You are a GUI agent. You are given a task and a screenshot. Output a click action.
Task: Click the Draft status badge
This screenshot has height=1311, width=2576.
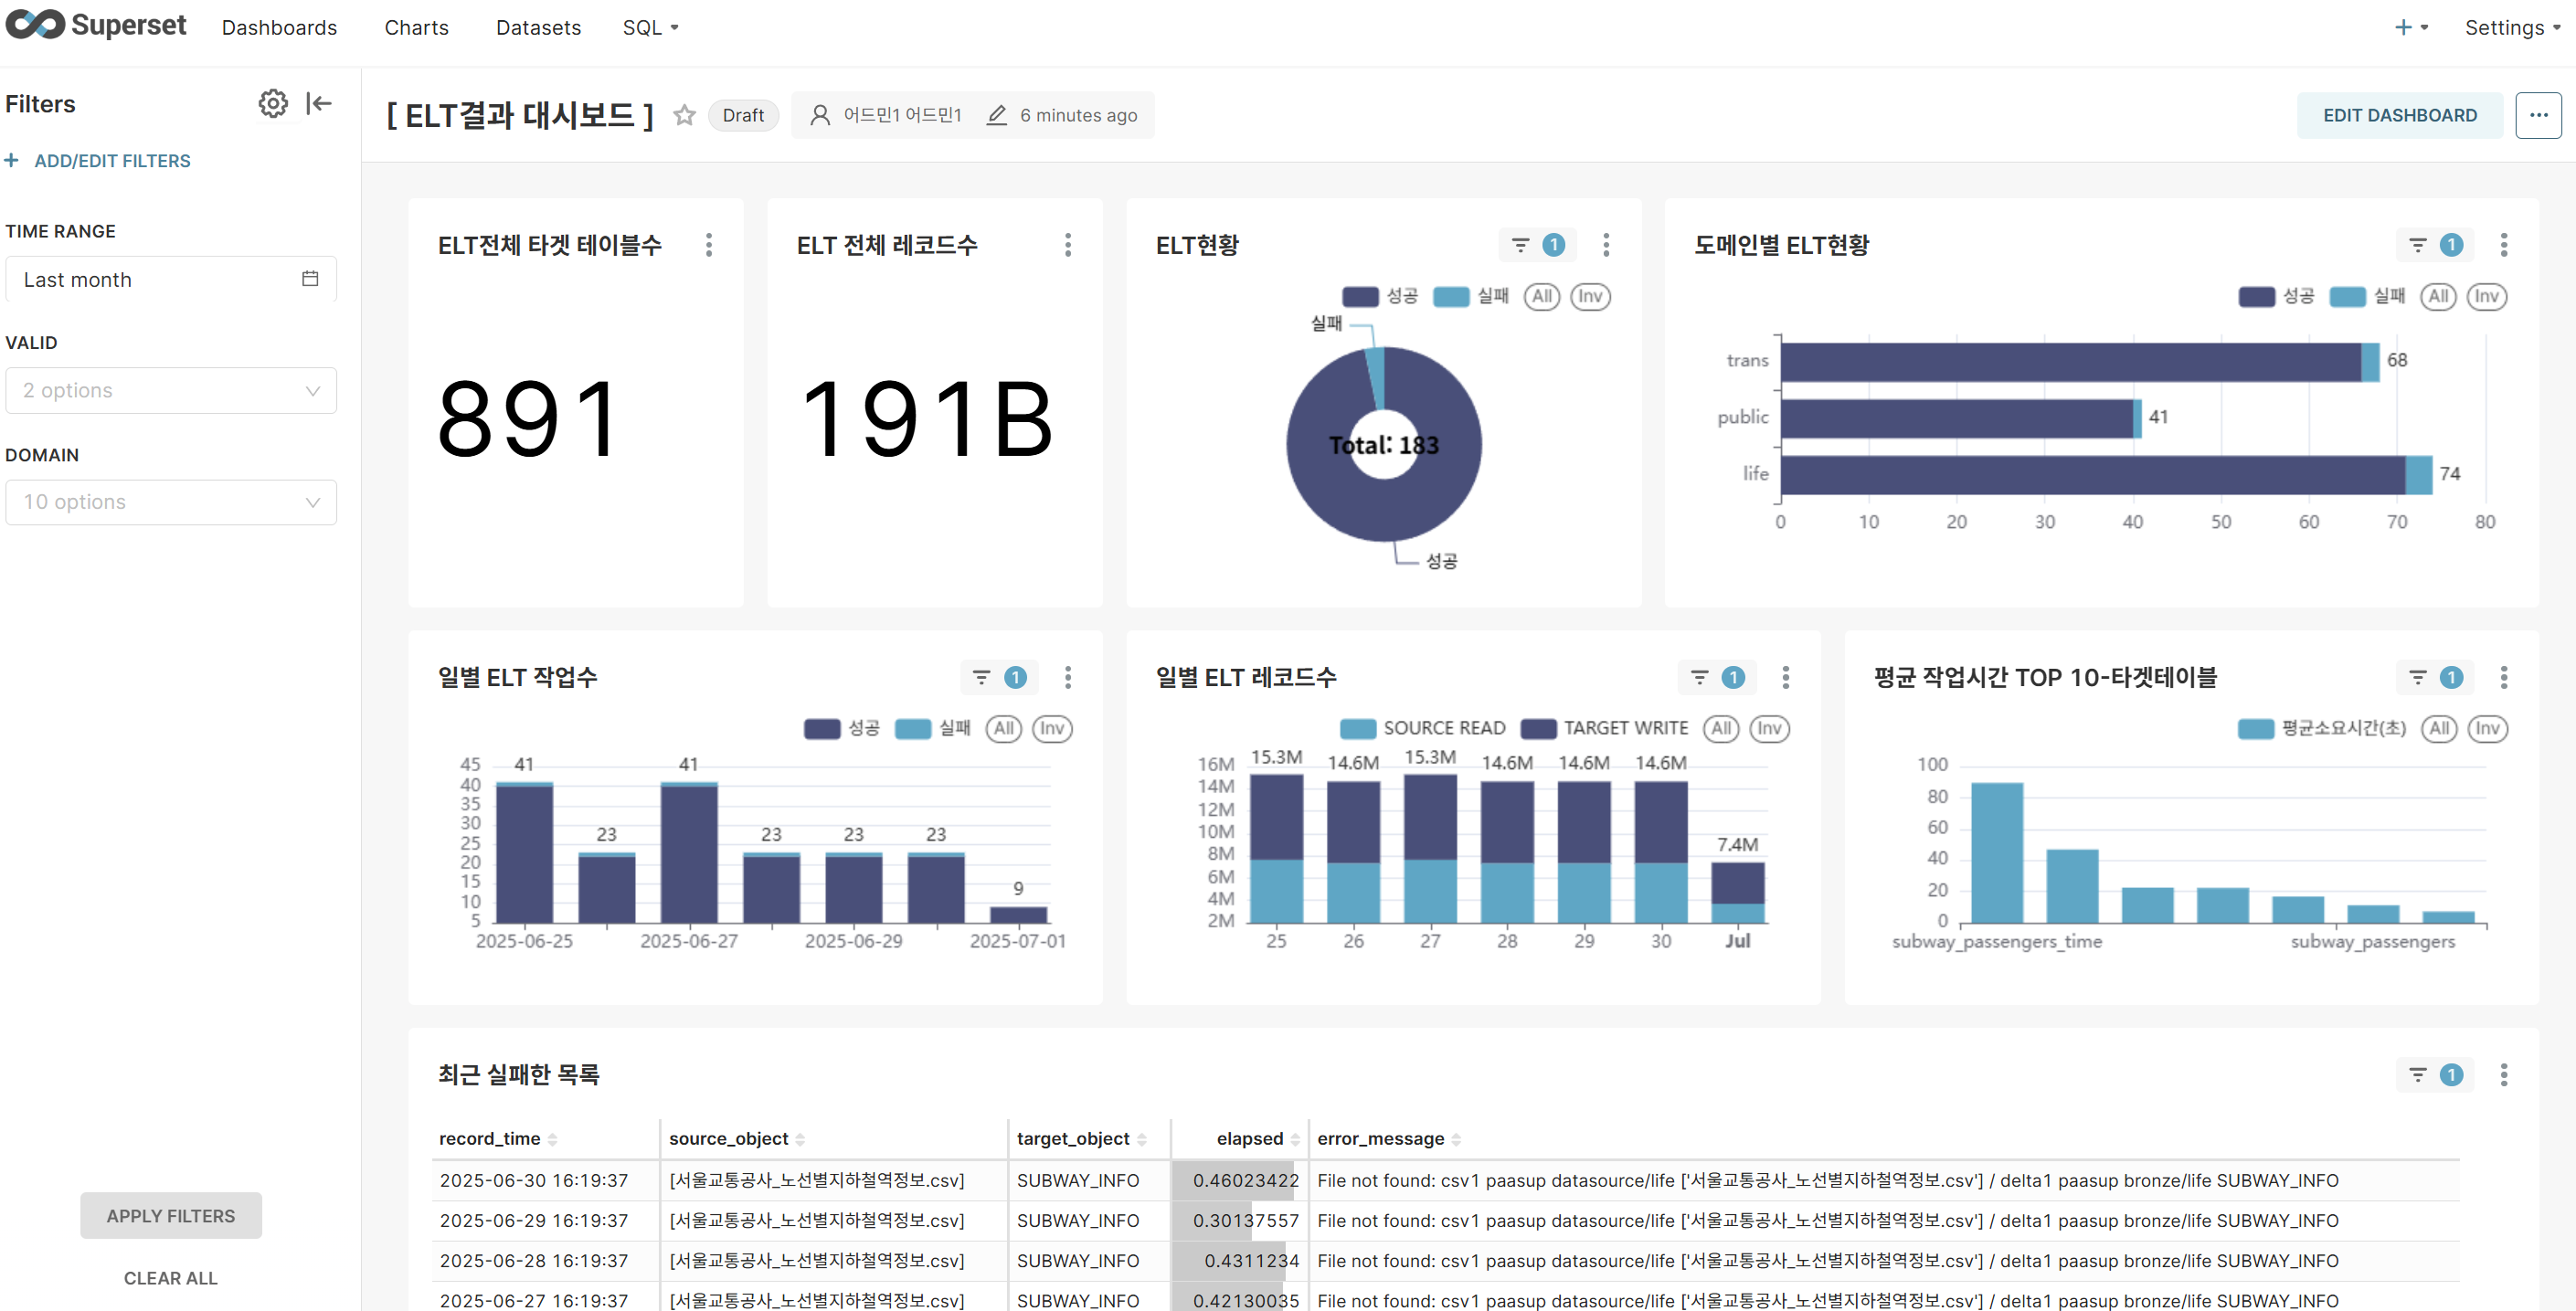pos(743,115)
